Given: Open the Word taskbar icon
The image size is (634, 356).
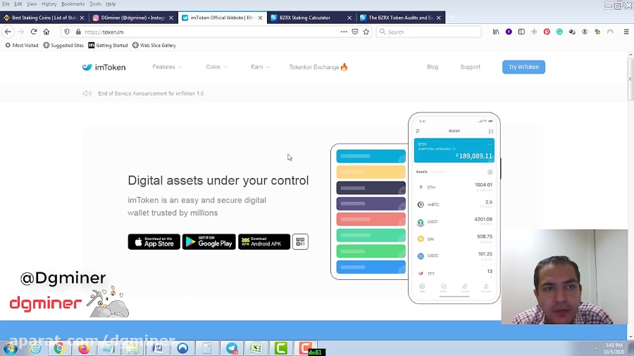Looking at the screenshot, I should coord(158,348).
